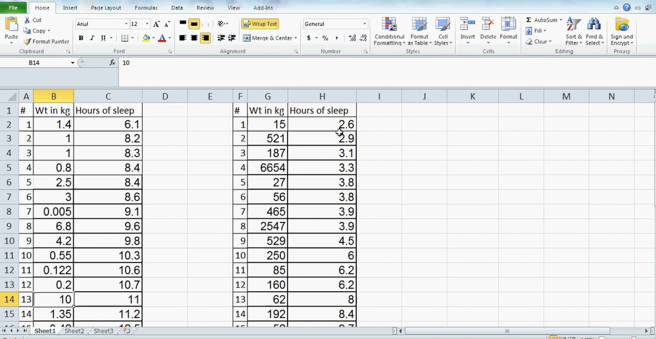Open the Name Box dropdown arrow

click(x=72, y=63)
